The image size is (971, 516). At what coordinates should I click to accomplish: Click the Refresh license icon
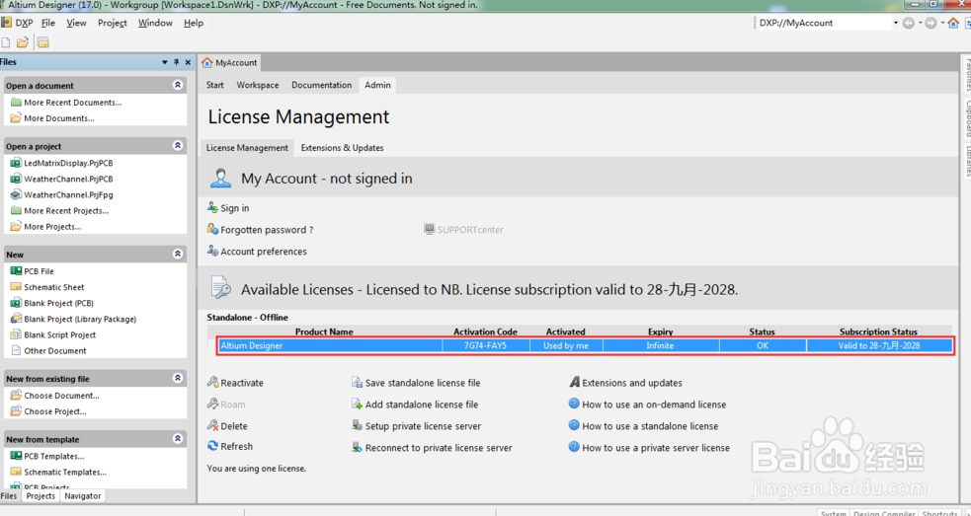click(x=212, y=446)
